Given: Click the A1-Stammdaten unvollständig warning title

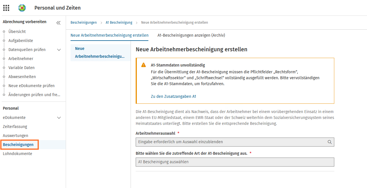Looking at the screenshot, I should click(178, 65).
